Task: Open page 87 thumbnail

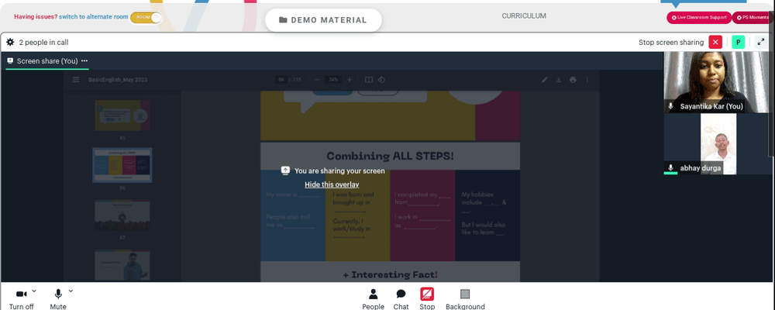Action: 122,215
